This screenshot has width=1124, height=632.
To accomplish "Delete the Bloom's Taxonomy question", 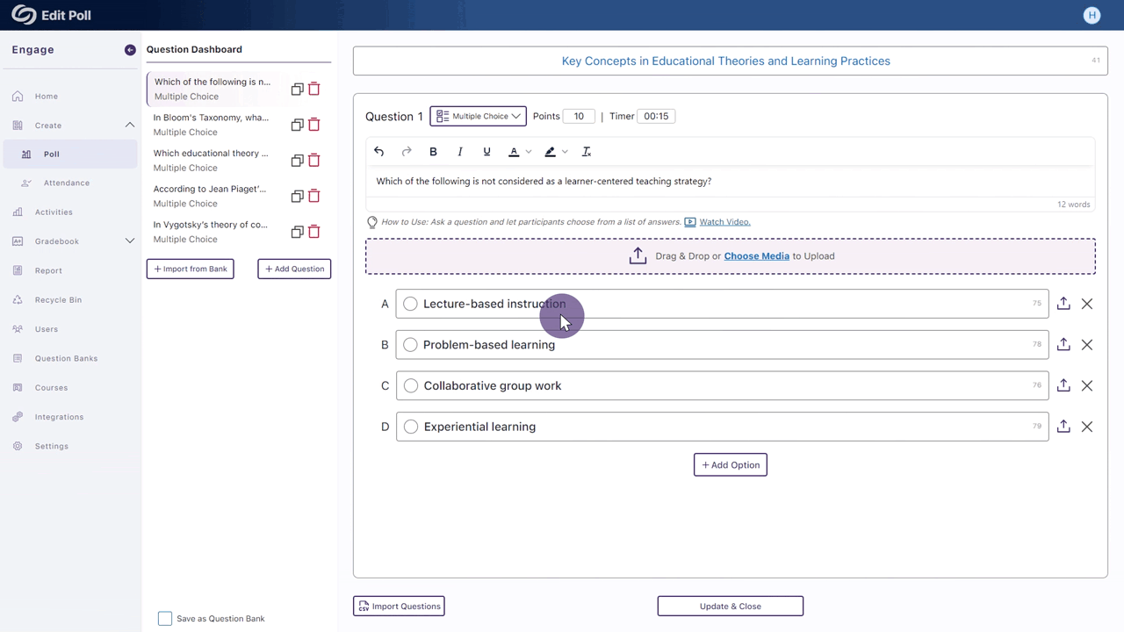I will [313, 125].
